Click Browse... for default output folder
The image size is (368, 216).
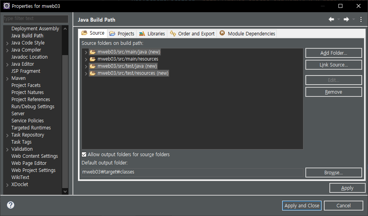(333, 173)
